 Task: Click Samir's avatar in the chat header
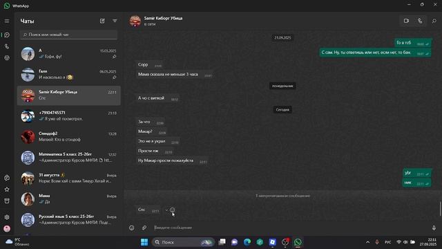pos(135,21)
